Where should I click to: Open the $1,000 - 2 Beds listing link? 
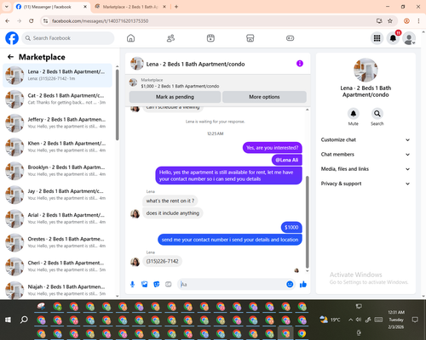pyautogui.click(x=180, y=86)
